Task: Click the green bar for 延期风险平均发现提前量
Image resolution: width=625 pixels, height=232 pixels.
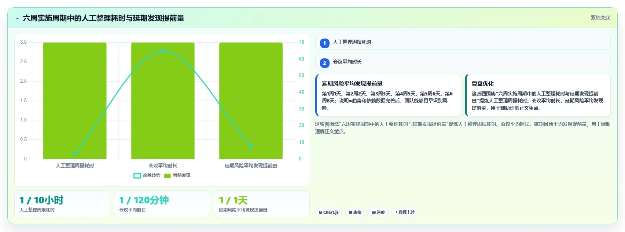Action: point(251,101)
